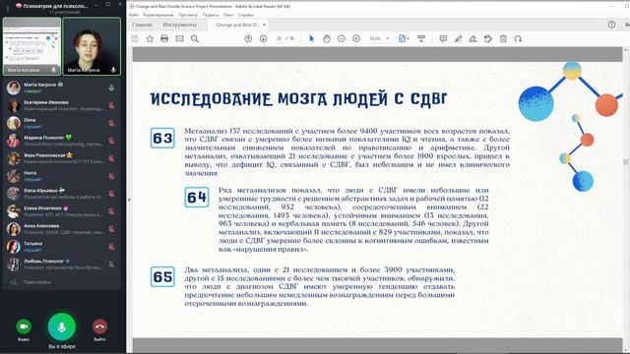Click the read mode keyboard-scroll icon
Viewport: 630px width, 354px height.
tap(421, 39)
